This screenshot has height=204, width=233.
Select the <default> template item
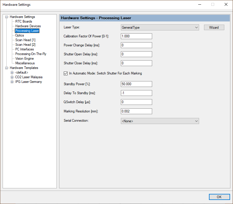click(22, 72)
